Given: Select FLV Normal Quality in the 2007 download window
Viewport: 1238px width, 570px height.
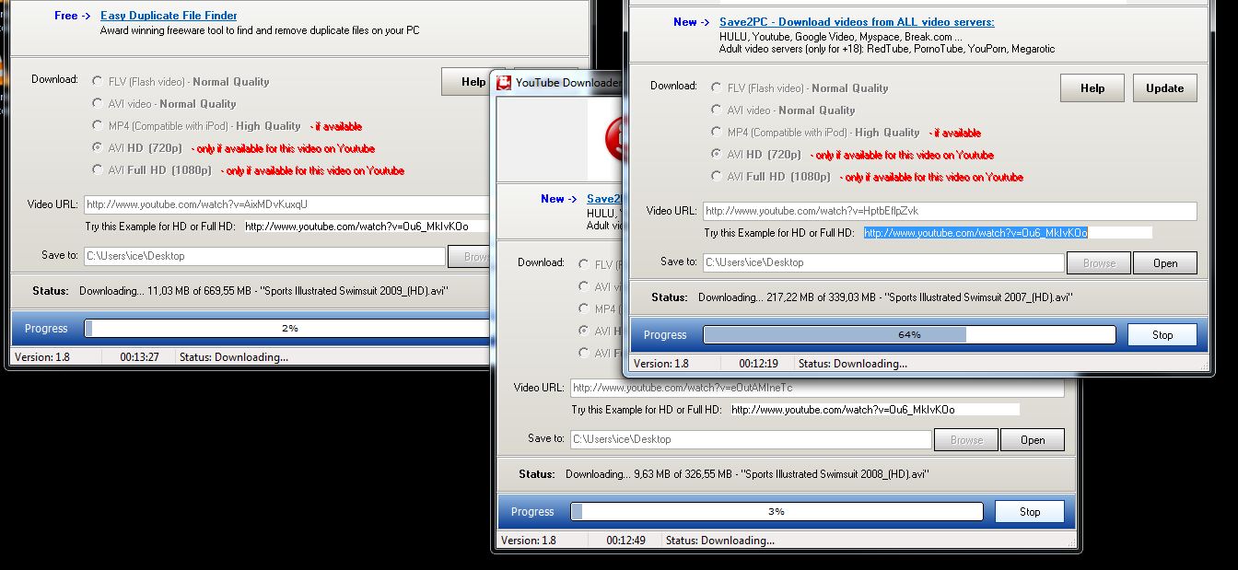Looking at the screenshot, I should point(717,87).
